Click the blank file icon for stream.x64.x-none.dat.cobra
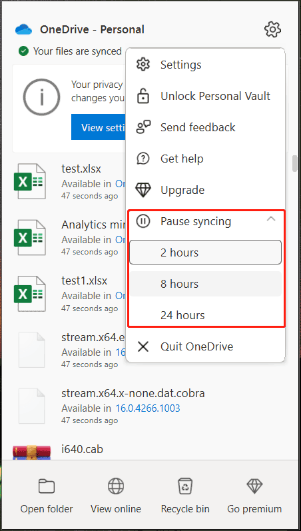This screenshot has height=531, width=301. pos(31,406)
